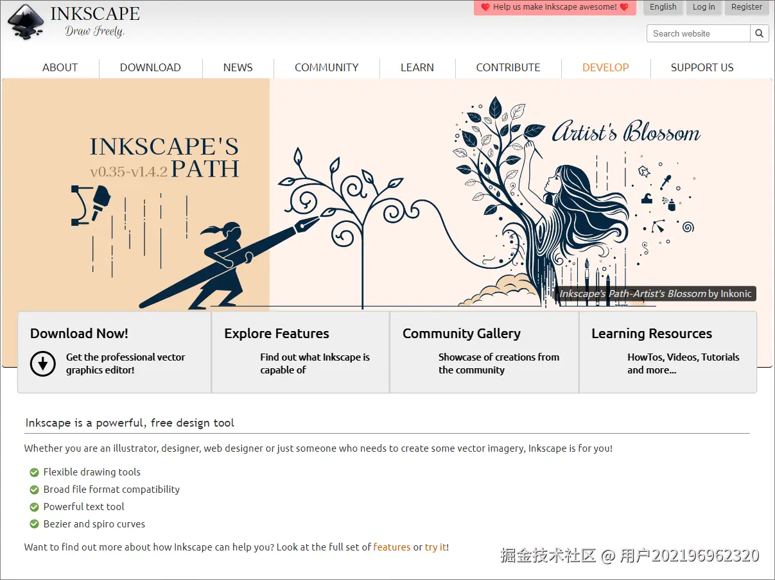
Task: Open the SUPPORT US menu
Action: [x=702, y=67]
